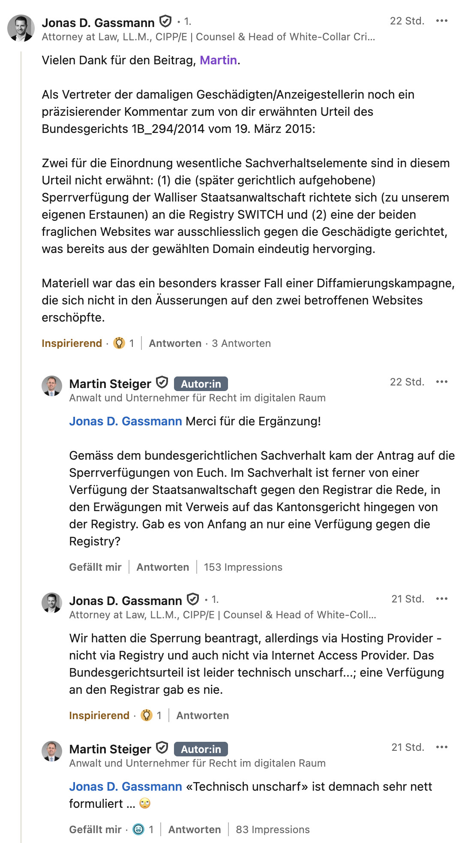Click the lightbulb reaction icon under Jonas's reply
Screen dimensions: 462x843
(147, 716)
